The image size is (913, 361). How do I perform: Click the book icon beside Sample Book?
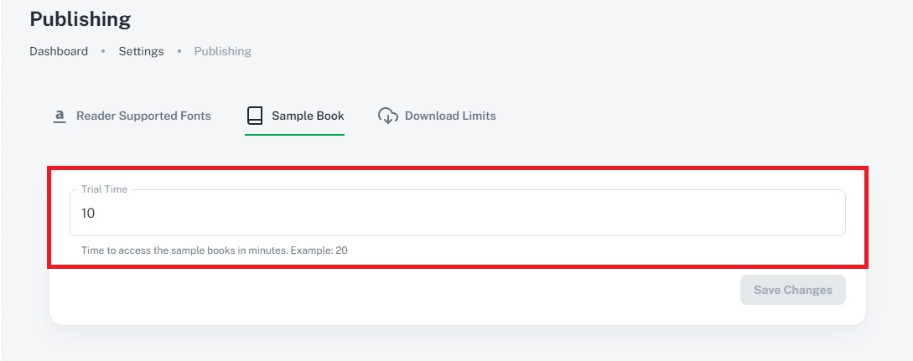[255, 116]
